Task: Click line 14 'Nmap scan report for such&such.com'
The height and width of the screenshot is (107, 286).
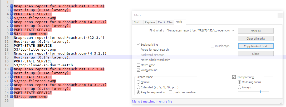Action: tap(50, 53)
